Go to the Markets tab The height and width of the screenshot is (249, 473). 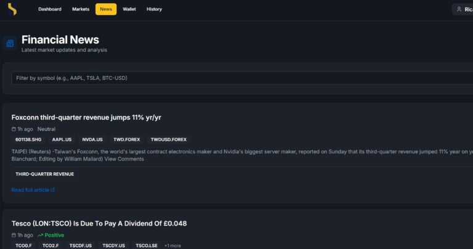click(x=81, y=9)
